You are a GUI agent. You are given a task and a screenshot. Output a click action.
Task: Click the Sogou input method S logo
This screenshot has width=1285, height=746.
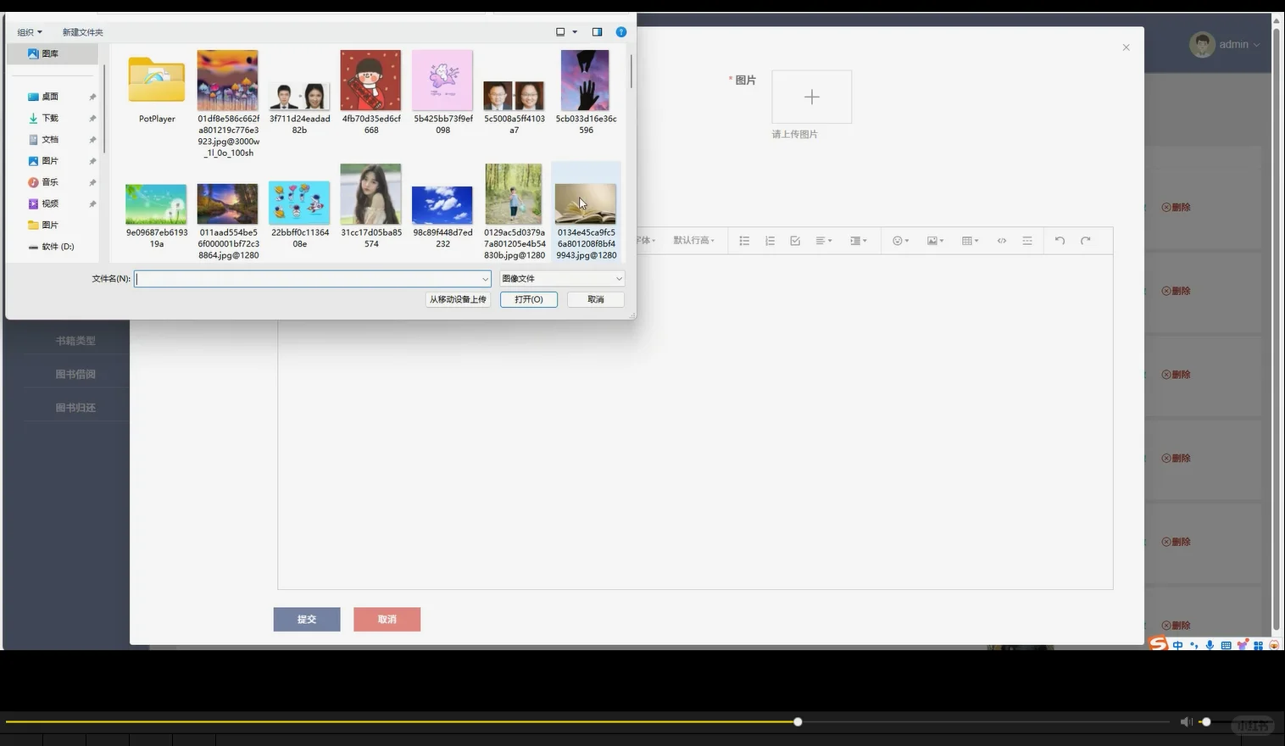coord(1158,644)
